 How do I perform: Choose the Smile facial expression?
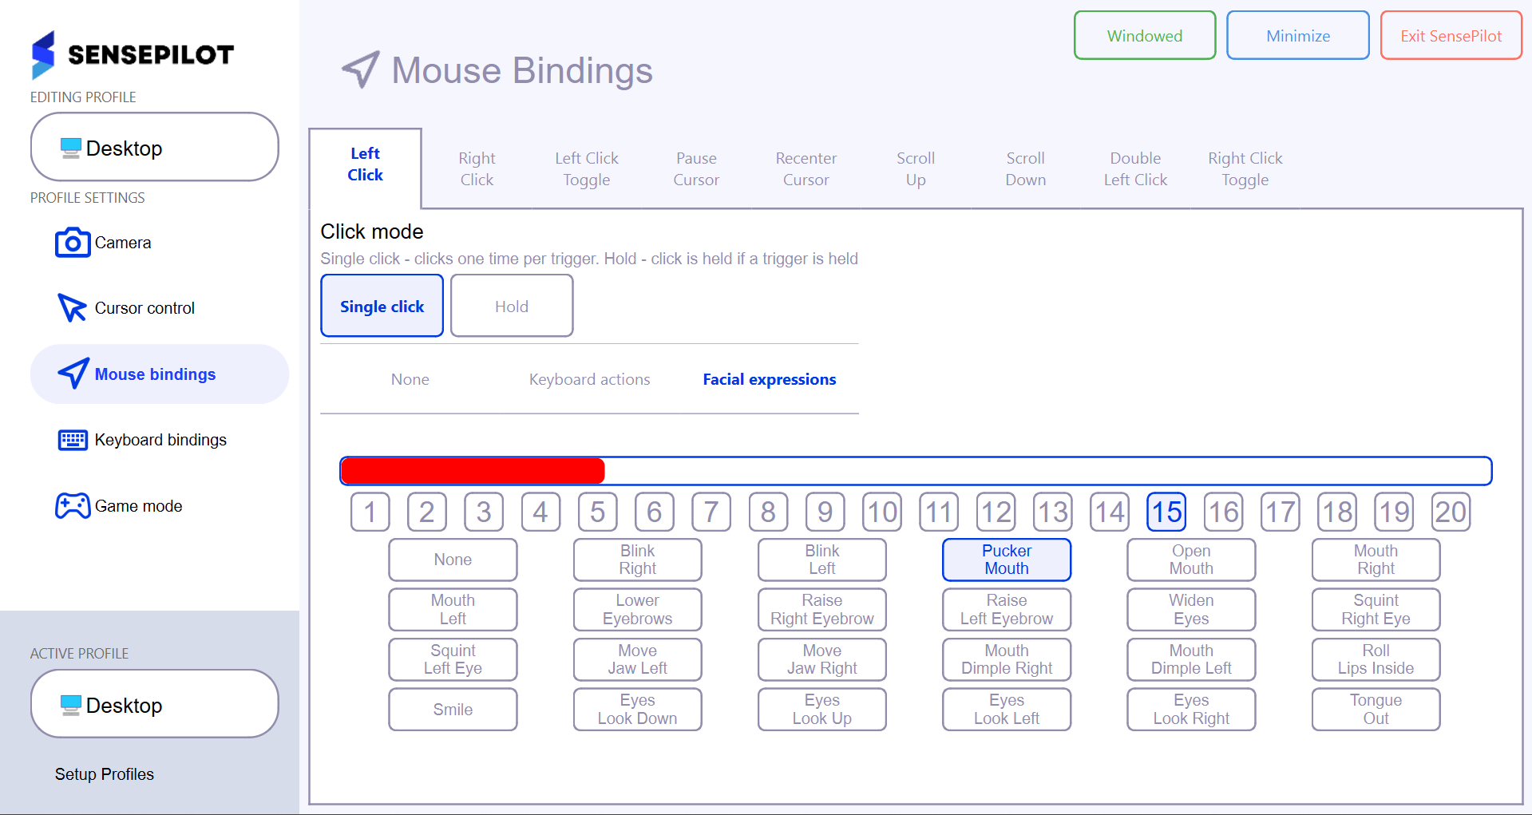[453, 710]
